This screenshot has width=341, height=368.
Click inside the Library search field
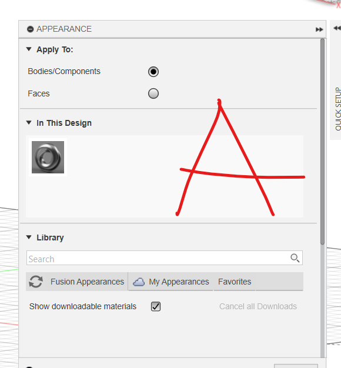pos(165,258)
